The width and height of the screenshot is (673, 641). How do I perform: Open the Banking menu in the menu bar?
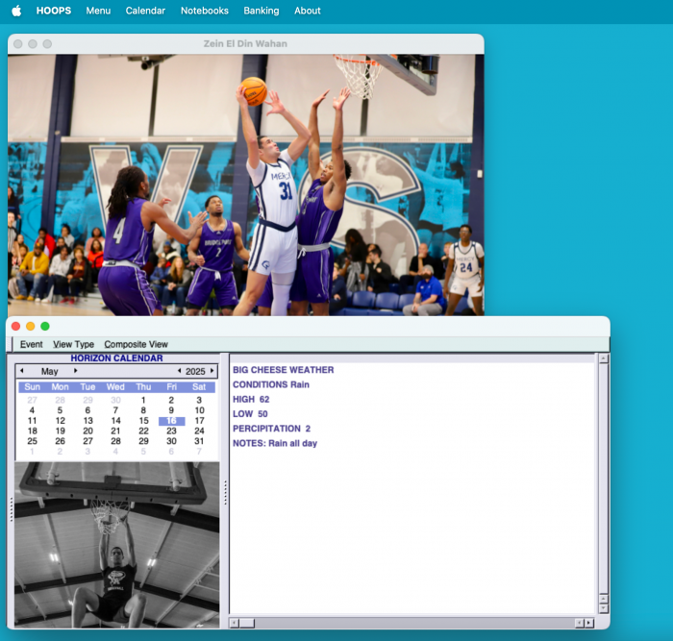click(261, 11)
